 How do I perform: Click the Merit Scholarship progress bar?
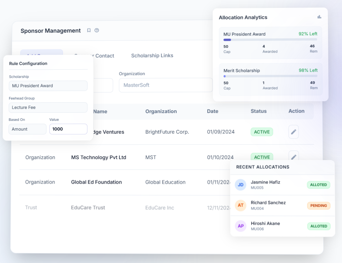[270, 76]
